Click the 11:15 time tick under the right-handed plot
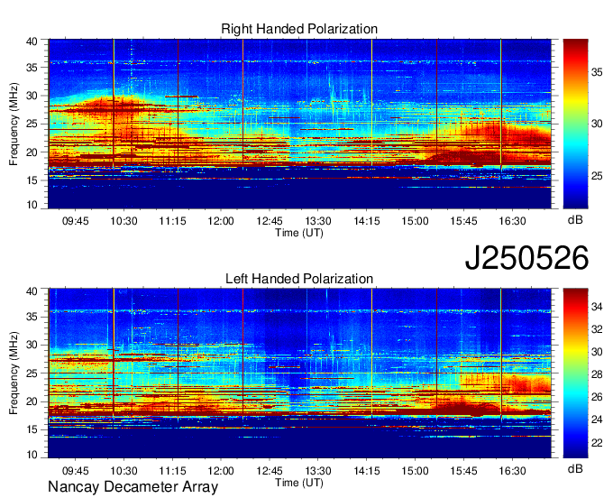 [172, 221]
